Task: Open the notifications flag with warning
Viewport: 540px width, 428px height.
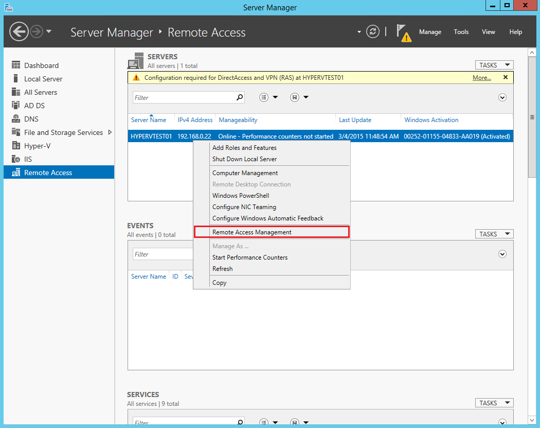Action: click(403, 33)
